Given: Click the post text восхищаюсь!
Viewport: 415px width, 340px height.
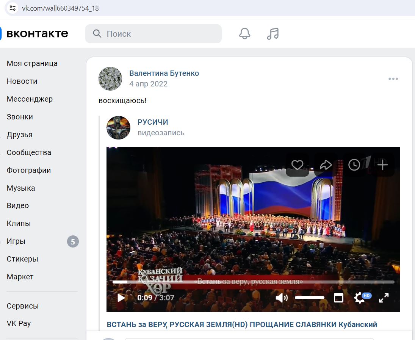Looking at the screenshot, I should (x=122, y=100).
